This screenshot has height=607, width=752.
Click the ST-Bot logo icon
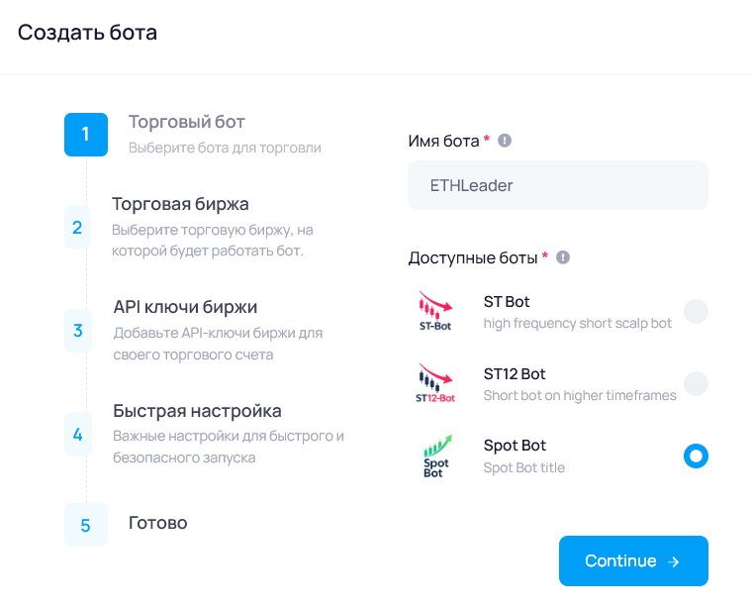click(x=435, y=312)
